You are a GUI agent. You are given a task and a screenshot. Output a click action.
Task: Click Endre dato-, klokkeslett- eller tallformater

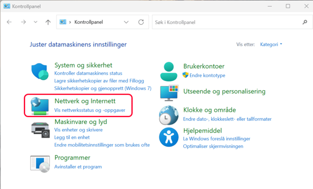[228, 119]
